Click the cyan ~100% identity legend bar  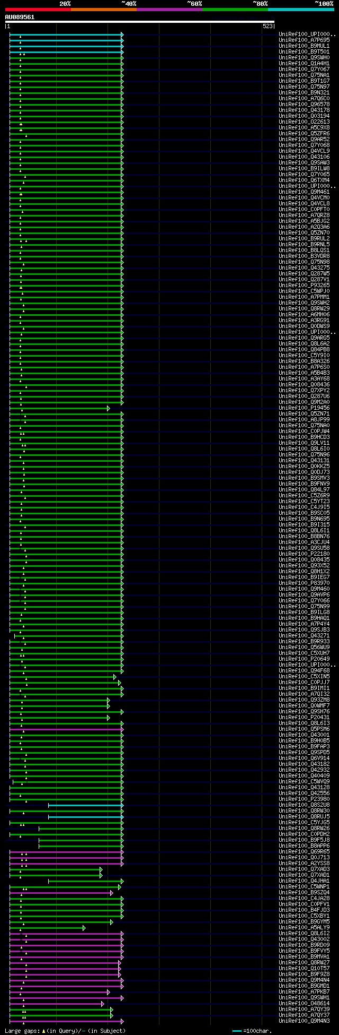click(301, 9)
